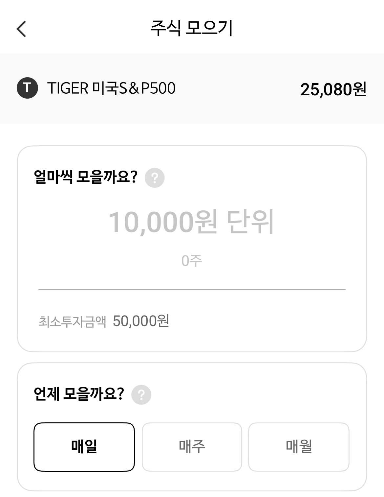The height and width of the screenshot is (497, 384).
Task: Pick the 매월 monthly option
Action: click(299, 447)
